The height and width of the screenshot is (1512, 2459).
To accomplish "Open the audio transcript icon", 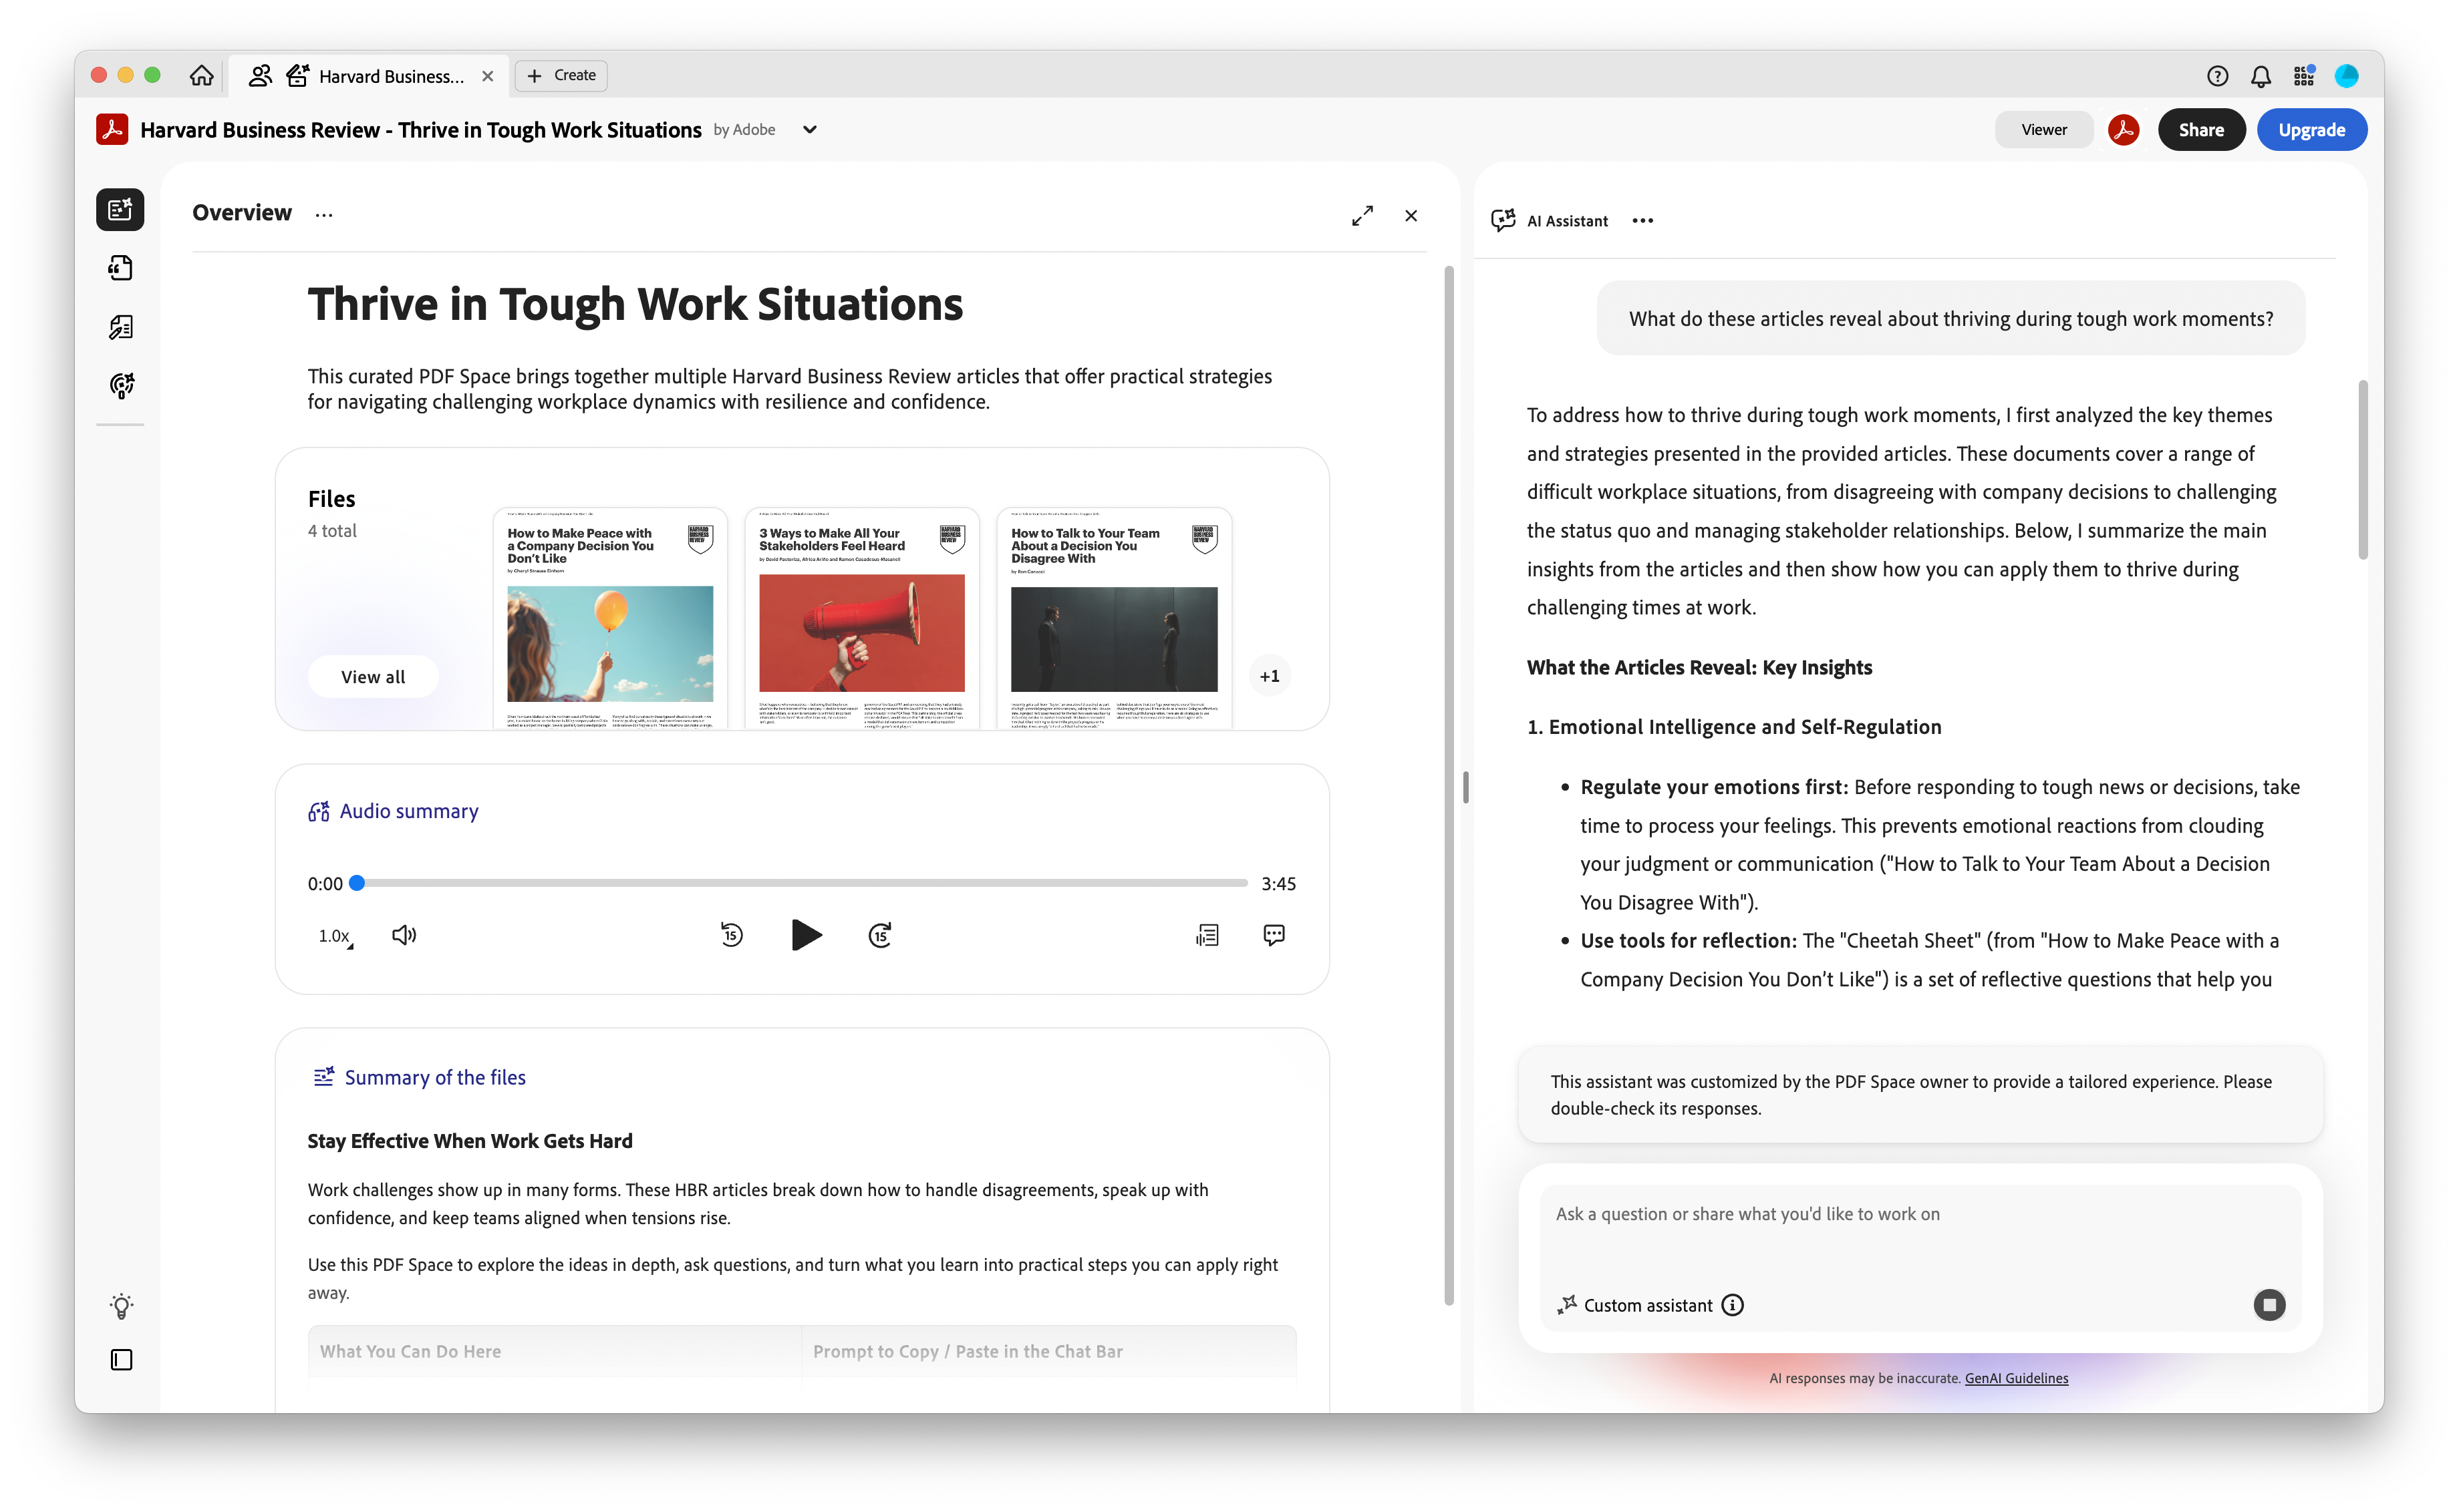I will [x=1207, y=936].
